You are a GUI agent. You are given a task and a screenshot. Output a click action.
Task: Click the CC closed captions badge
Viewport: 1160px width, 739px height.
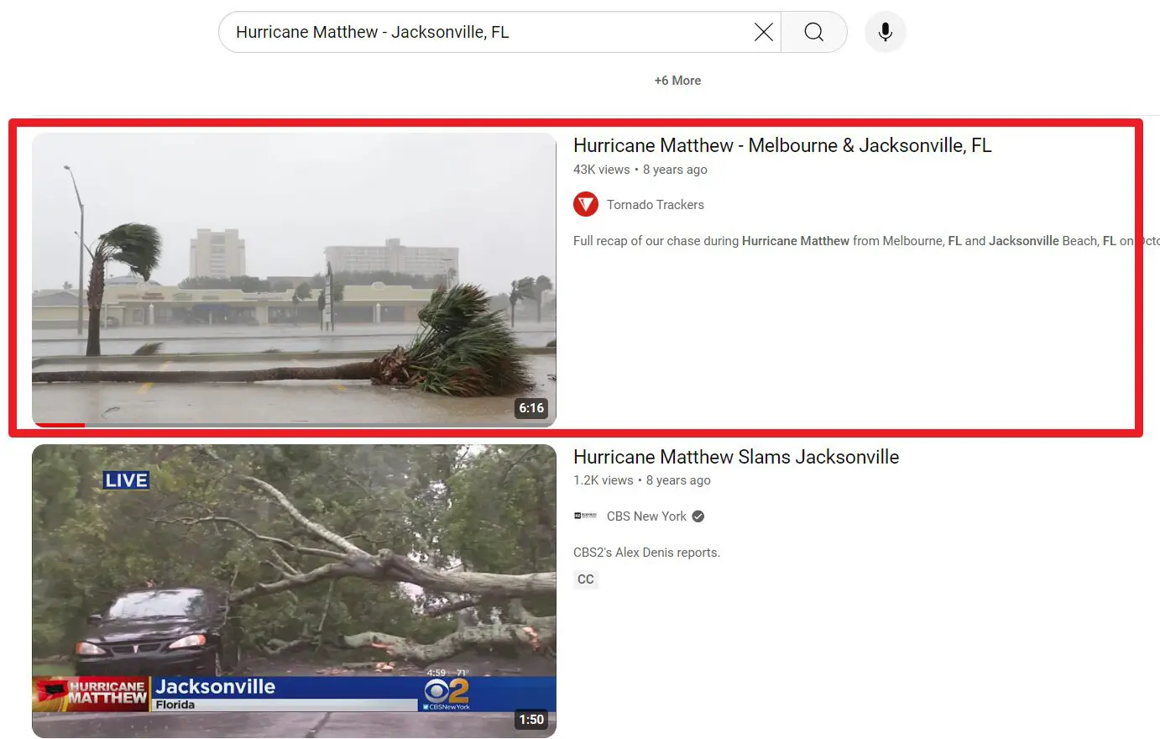pos(586,579)
